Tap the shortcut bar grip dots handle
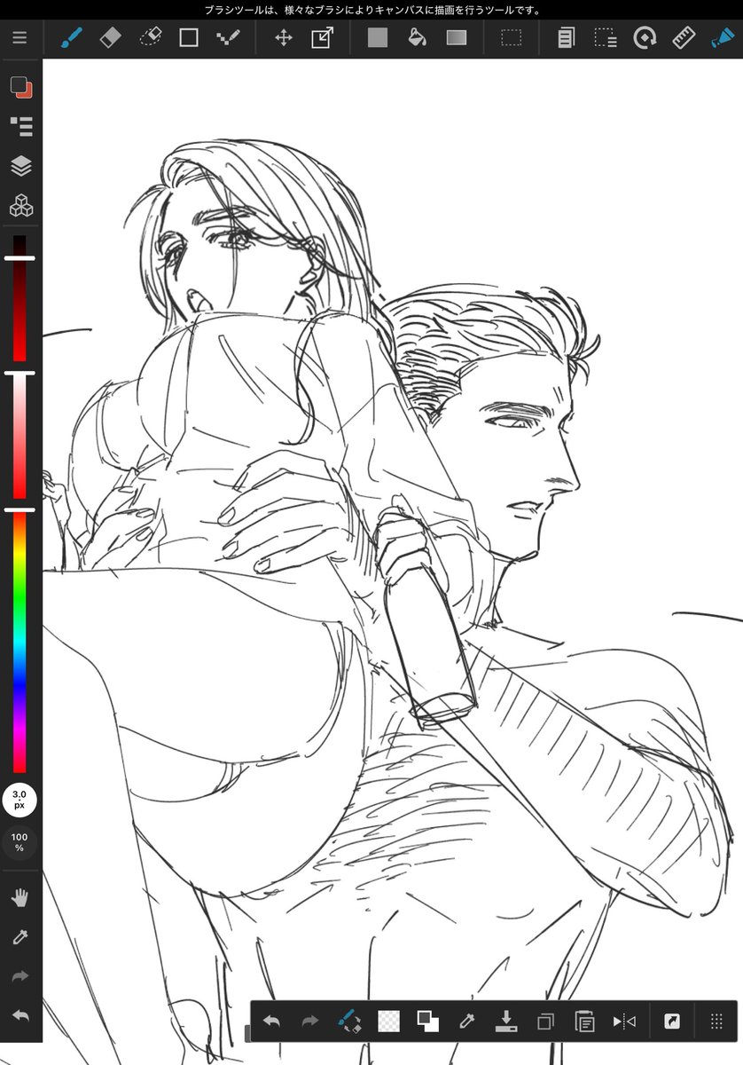This screenshot has width=743, height=1065. [716, 1022]
